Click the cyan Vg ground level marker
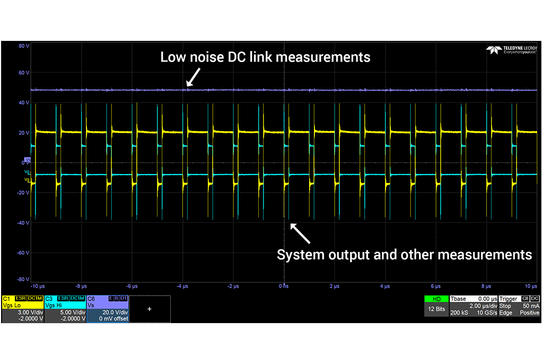The width and height of the screenshot is (543, 364). click(x=27, y=172)
